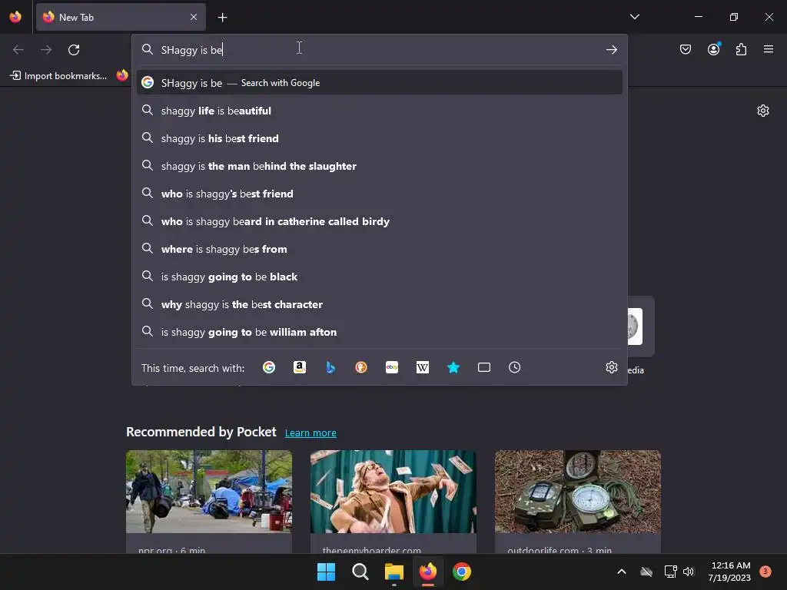
Task: Open the notification badge showing 3
Action: coord(765,571)
